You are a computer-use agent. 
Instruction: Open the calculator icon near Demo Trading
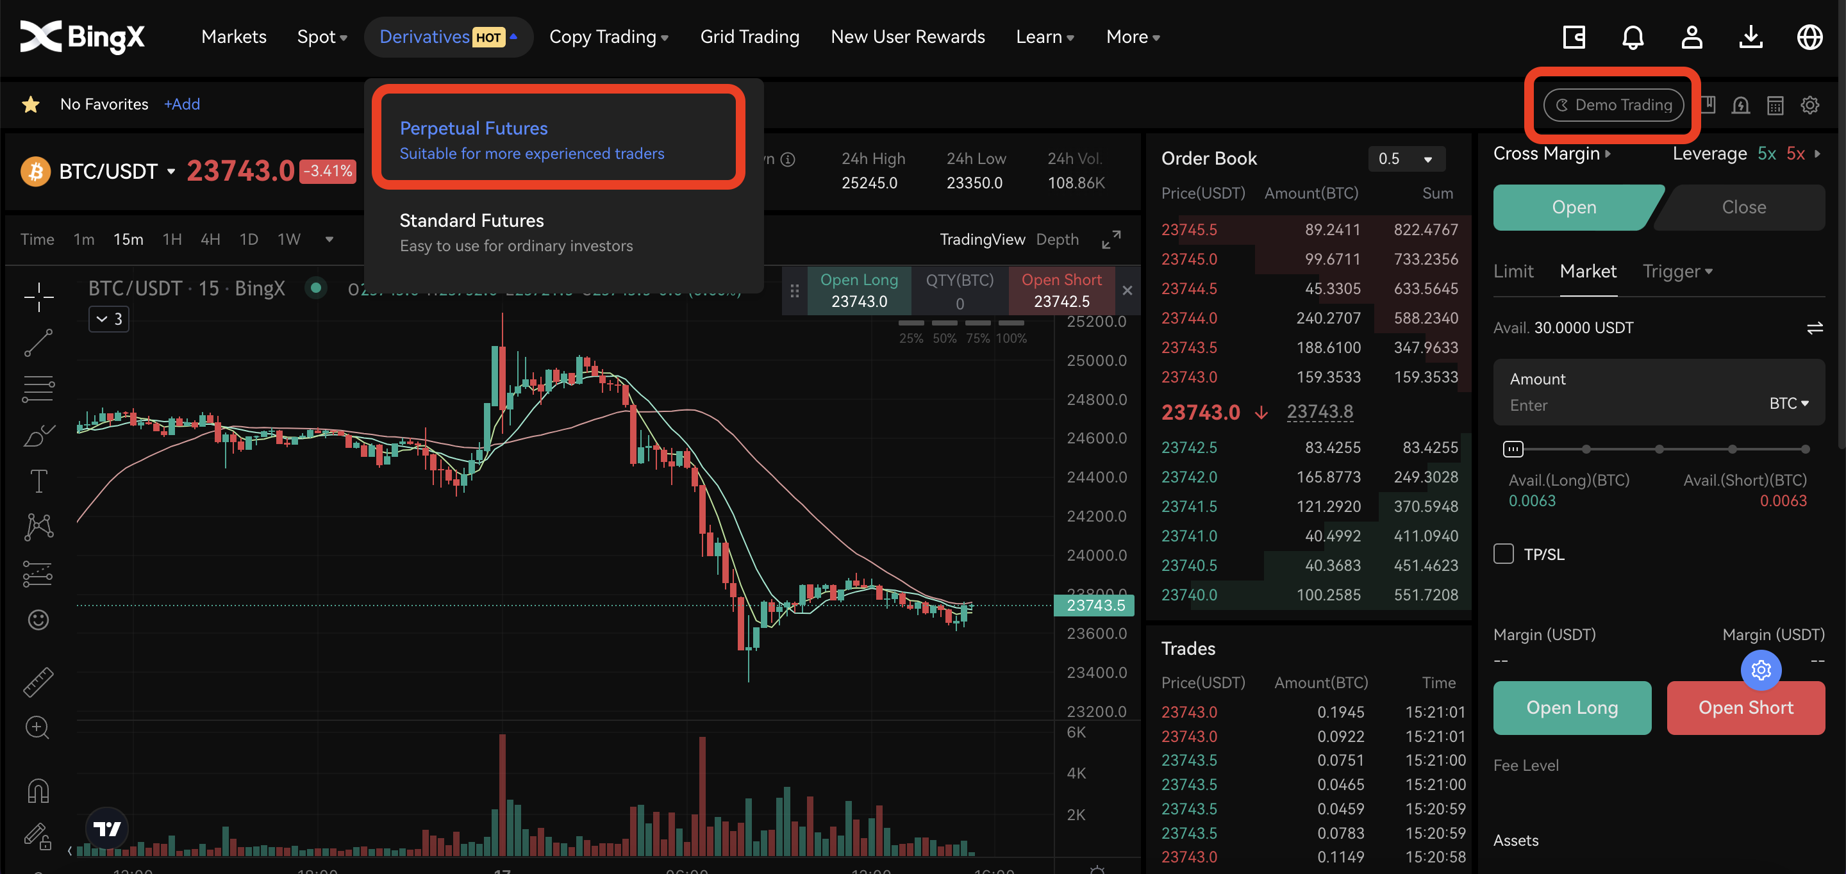point(1775,105)
